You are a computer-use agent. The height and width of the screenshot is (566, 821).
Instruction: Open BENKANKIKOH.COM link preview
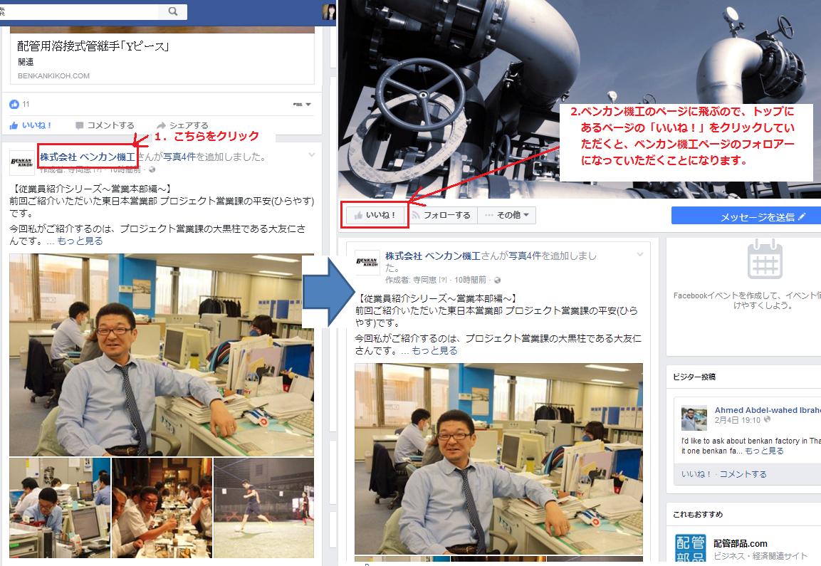(x=53, y=76)
